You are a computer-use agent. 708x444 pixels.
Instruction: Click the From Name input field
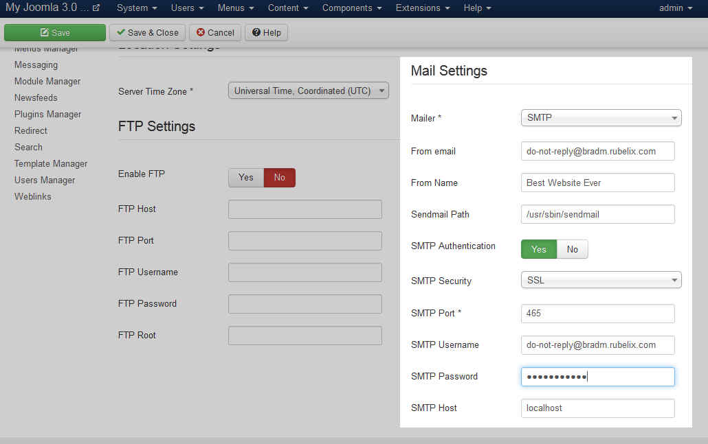597,183
